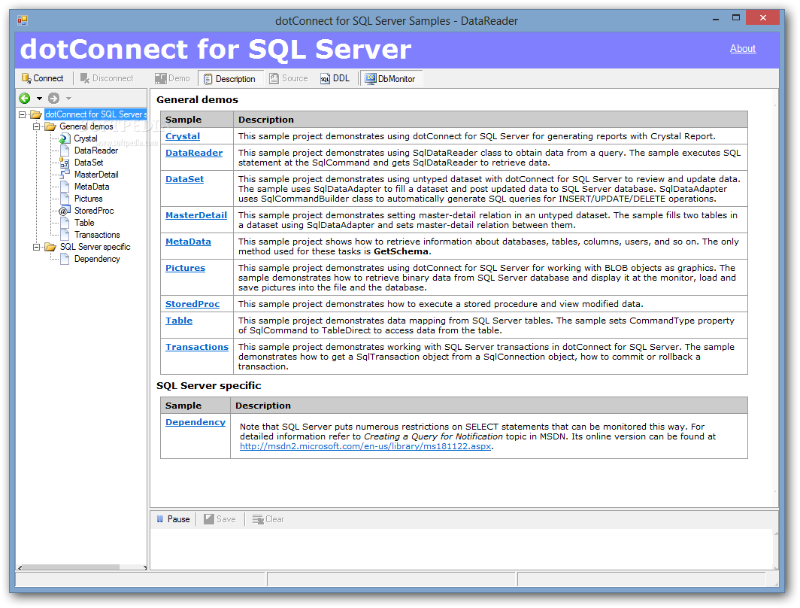Screen dimensions: 800x608
Task: Click the DataReader page icon in tree
Action: tap(65, 150)
